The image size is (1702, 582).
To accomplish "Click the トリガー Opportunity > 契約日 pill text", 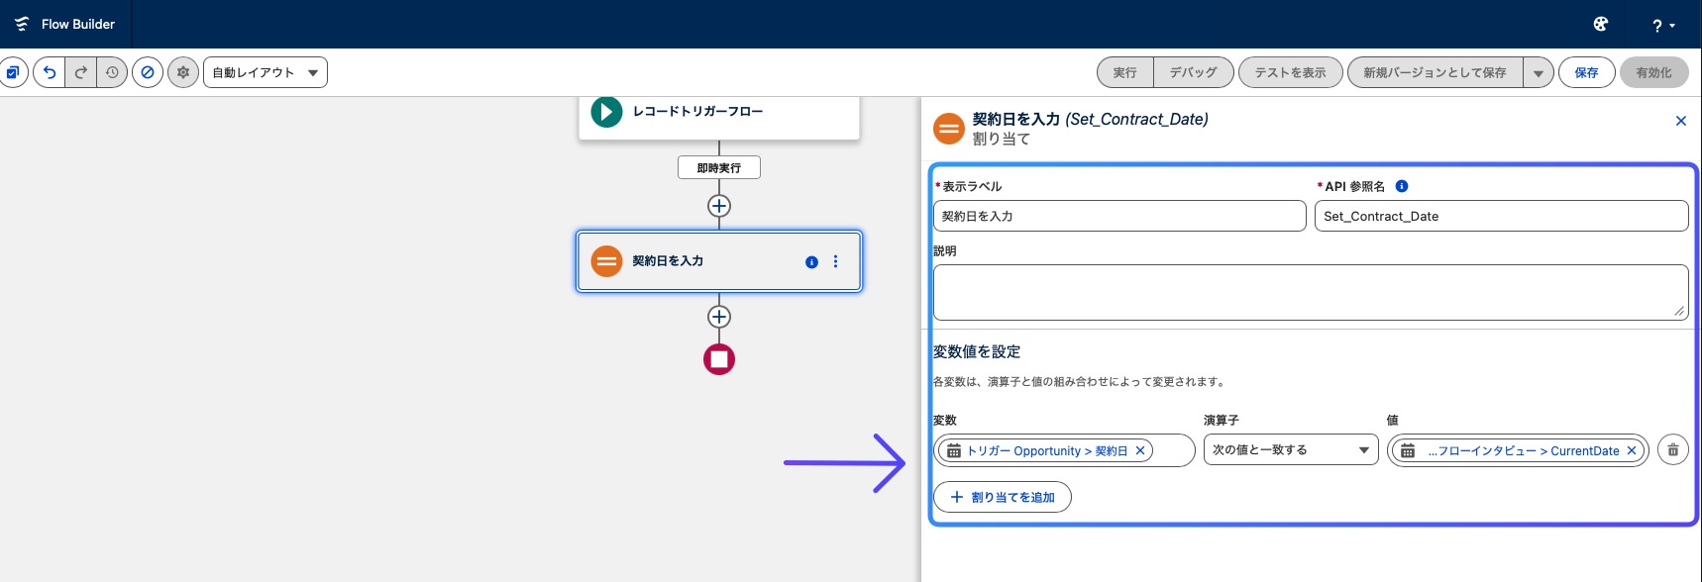I will click(1047, 450).
